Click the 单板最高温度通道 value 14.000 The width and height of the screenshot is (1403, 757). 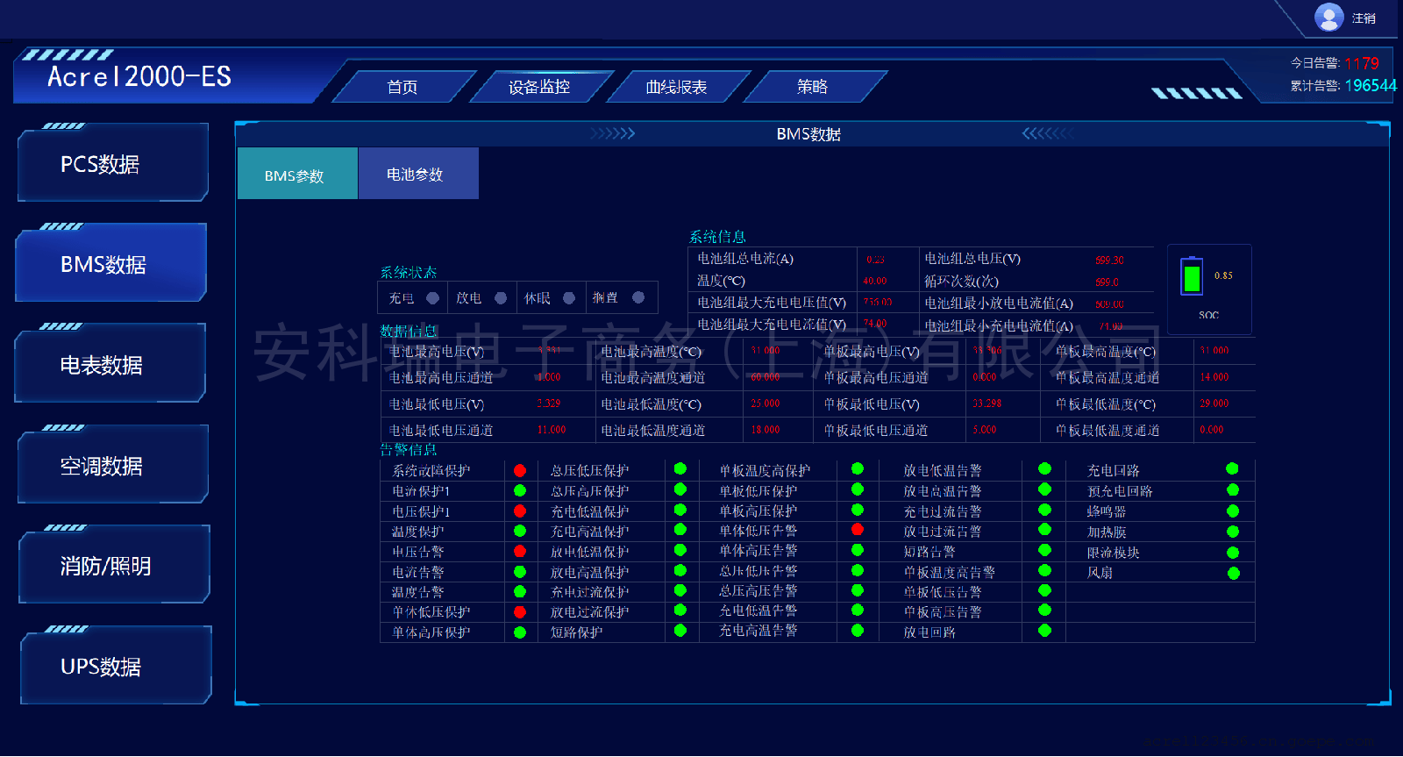coord(1214,377)
